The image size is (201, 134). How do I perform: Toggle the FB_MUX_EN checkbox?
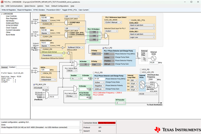34,84
